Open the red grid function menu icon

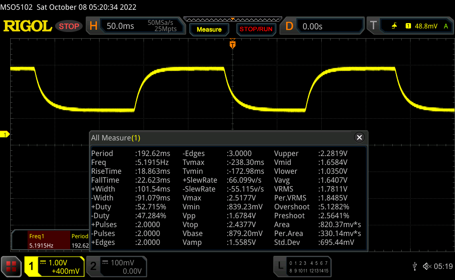tap(11, 266)
